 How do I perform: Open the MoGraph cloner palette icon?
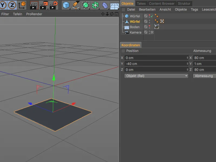point(95,5)
